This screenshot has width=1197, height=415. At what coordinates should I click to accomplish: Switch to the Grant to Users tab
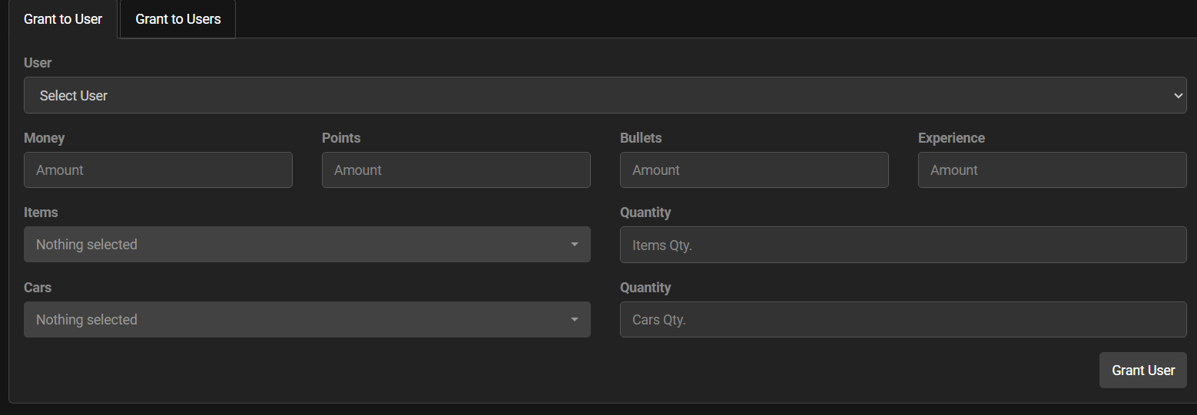[x=178, y=19]
